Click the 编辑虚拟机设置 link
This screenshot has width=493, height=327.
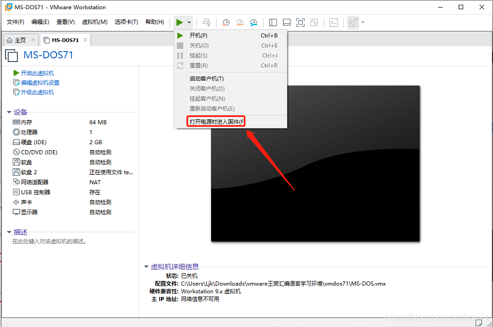pos(40,83)
